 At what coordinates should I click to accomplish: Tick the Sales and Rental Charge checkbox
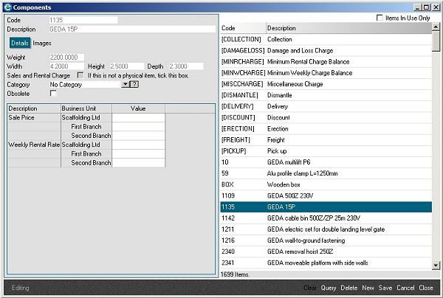pyautogui.click(x=80, y=75)
